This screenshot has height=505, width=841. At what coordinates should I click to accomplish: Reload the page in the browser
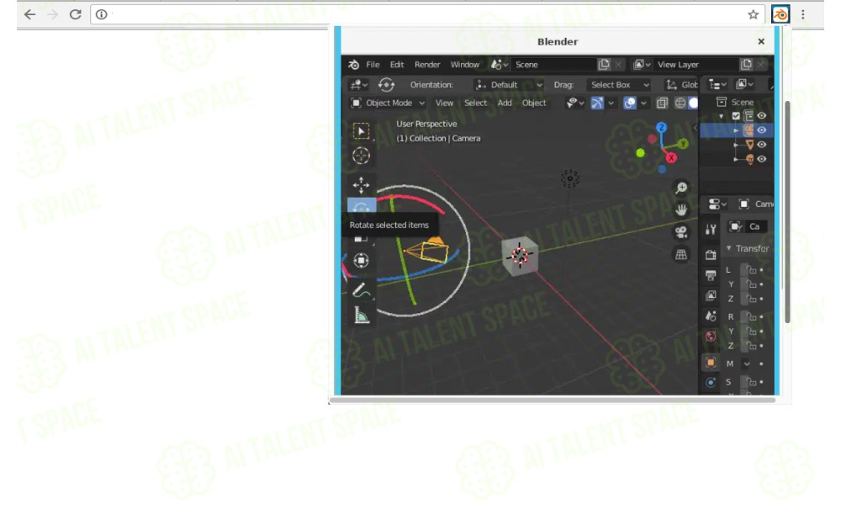75,14
